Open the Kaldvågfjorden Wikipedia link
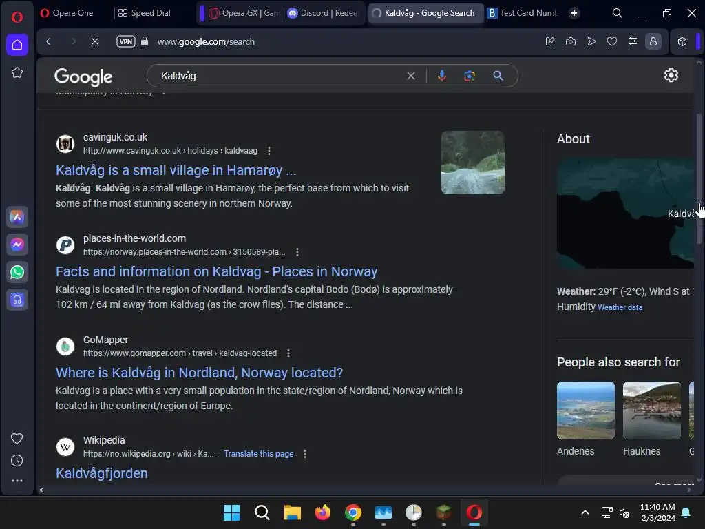This screenshot has width=705, height=529. (102, 473)
